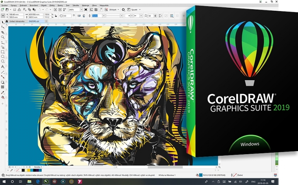298x185 pixels.
Task: Open the Spustit launch dropdown
Action: 140,10
